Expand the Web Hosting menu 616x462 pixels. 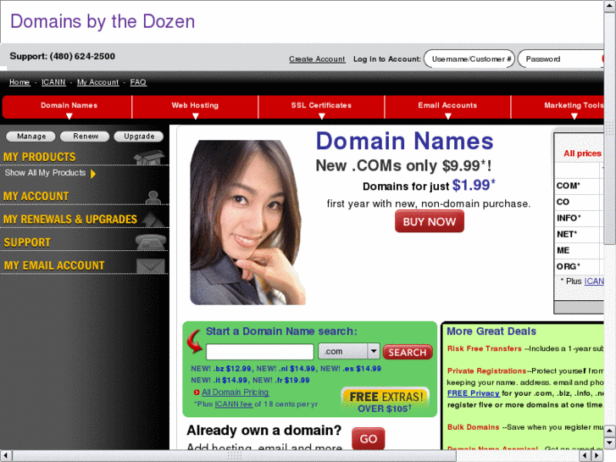click(x=195, y=107)
